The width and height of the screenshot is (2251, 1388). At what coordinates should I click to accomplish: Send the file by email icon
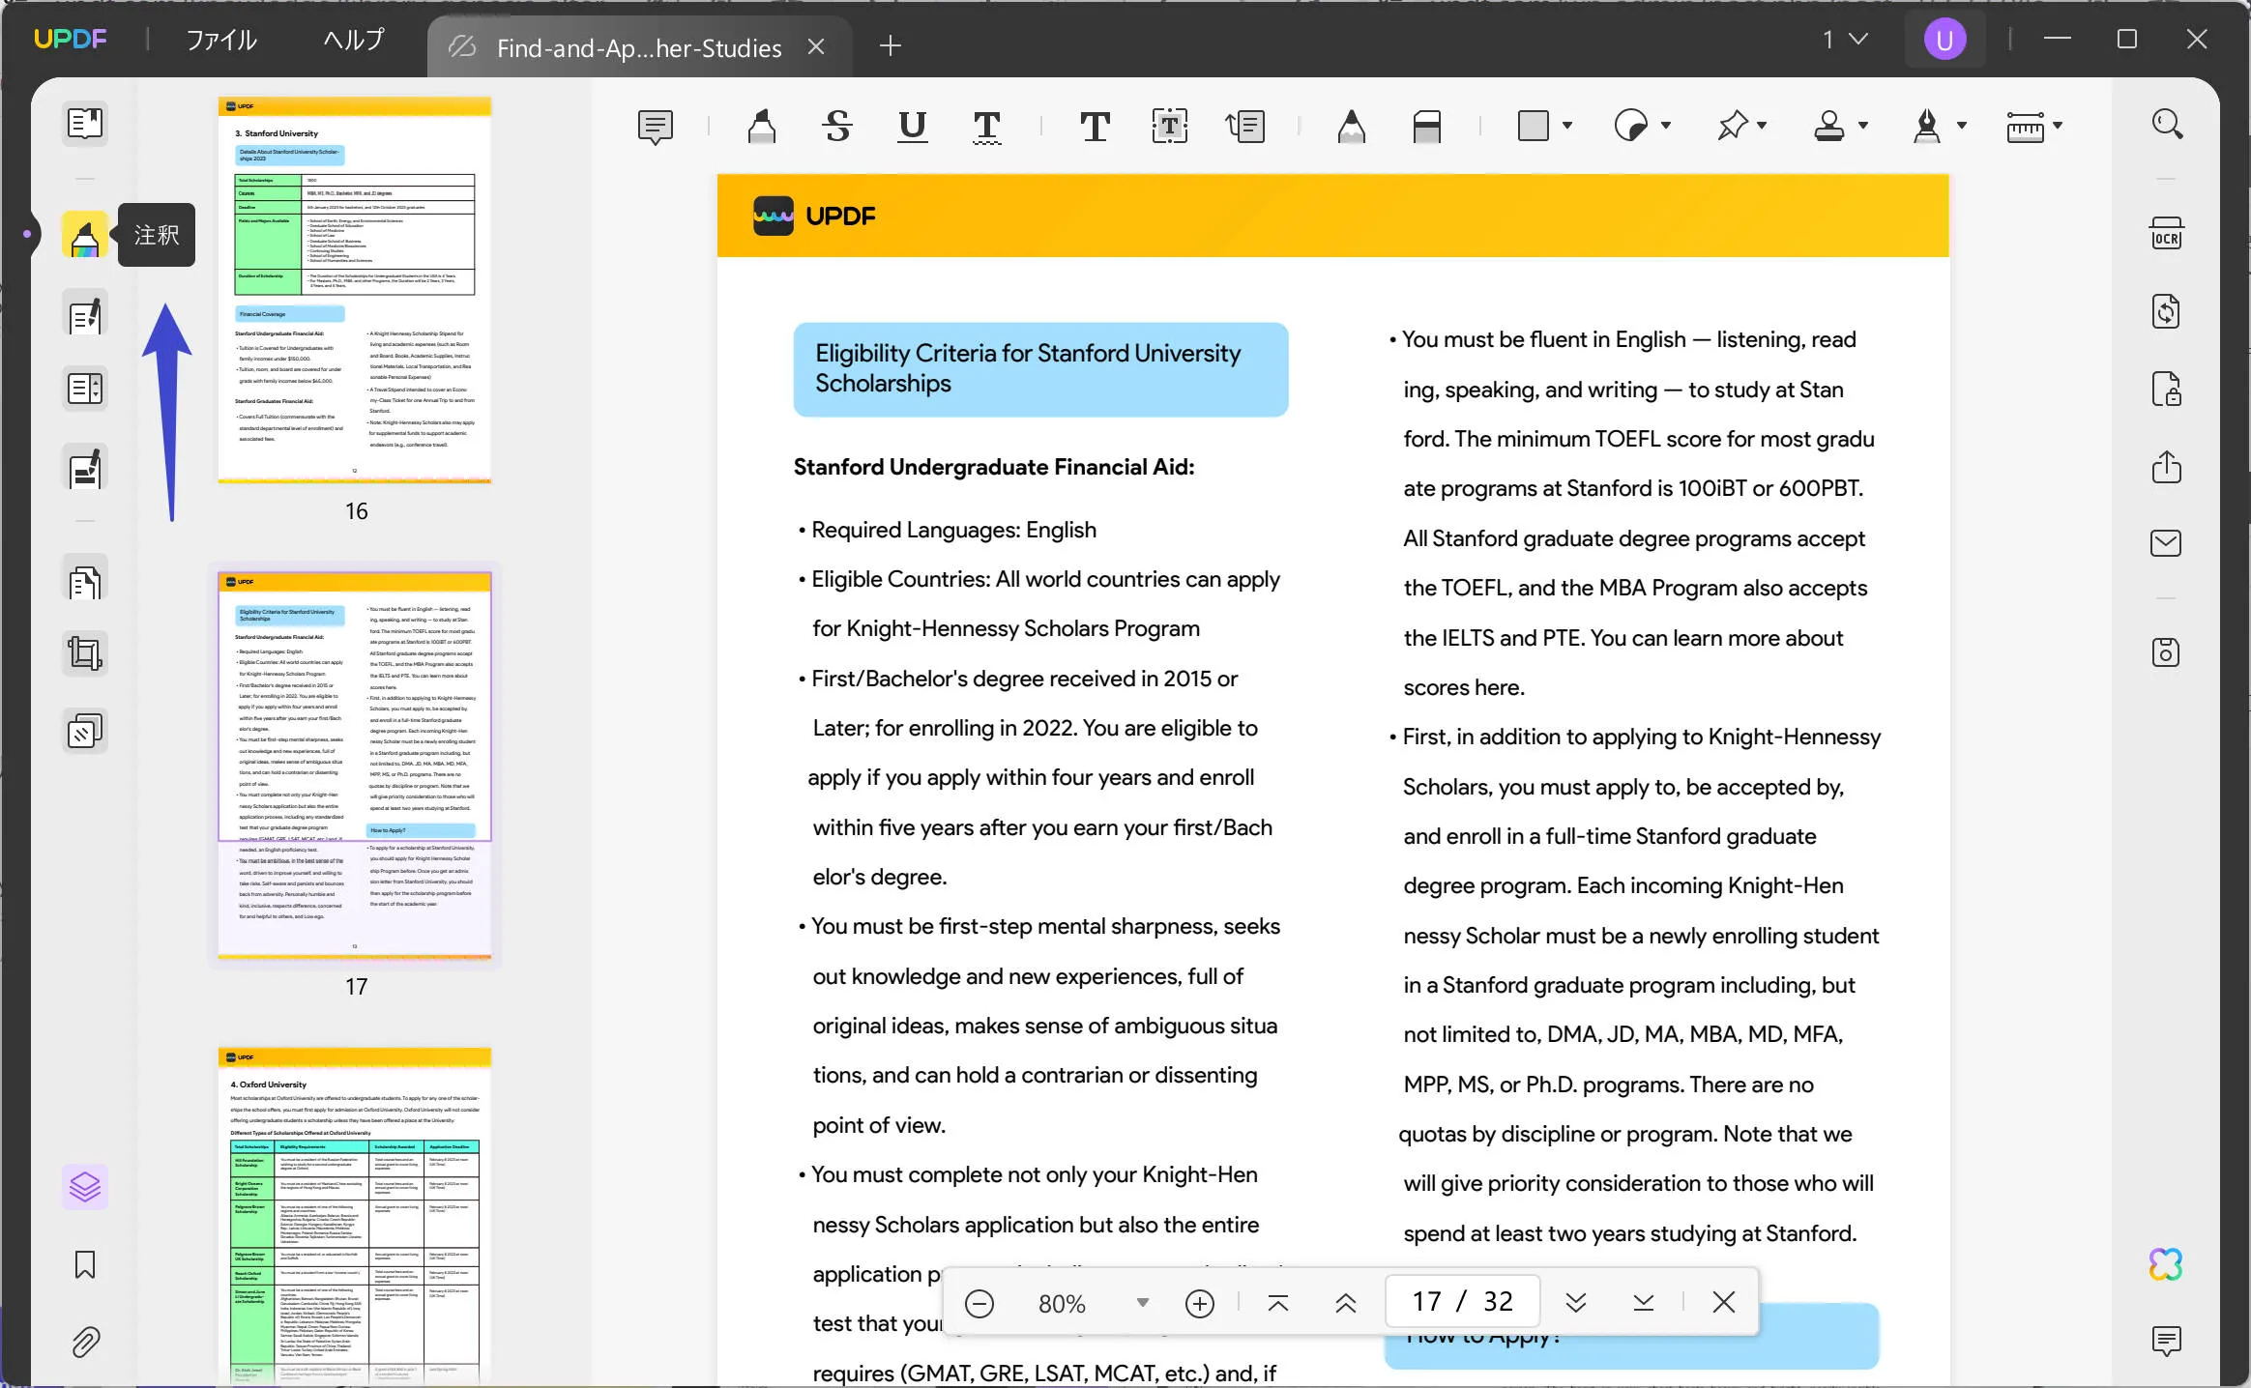[x=2167, y=543]
